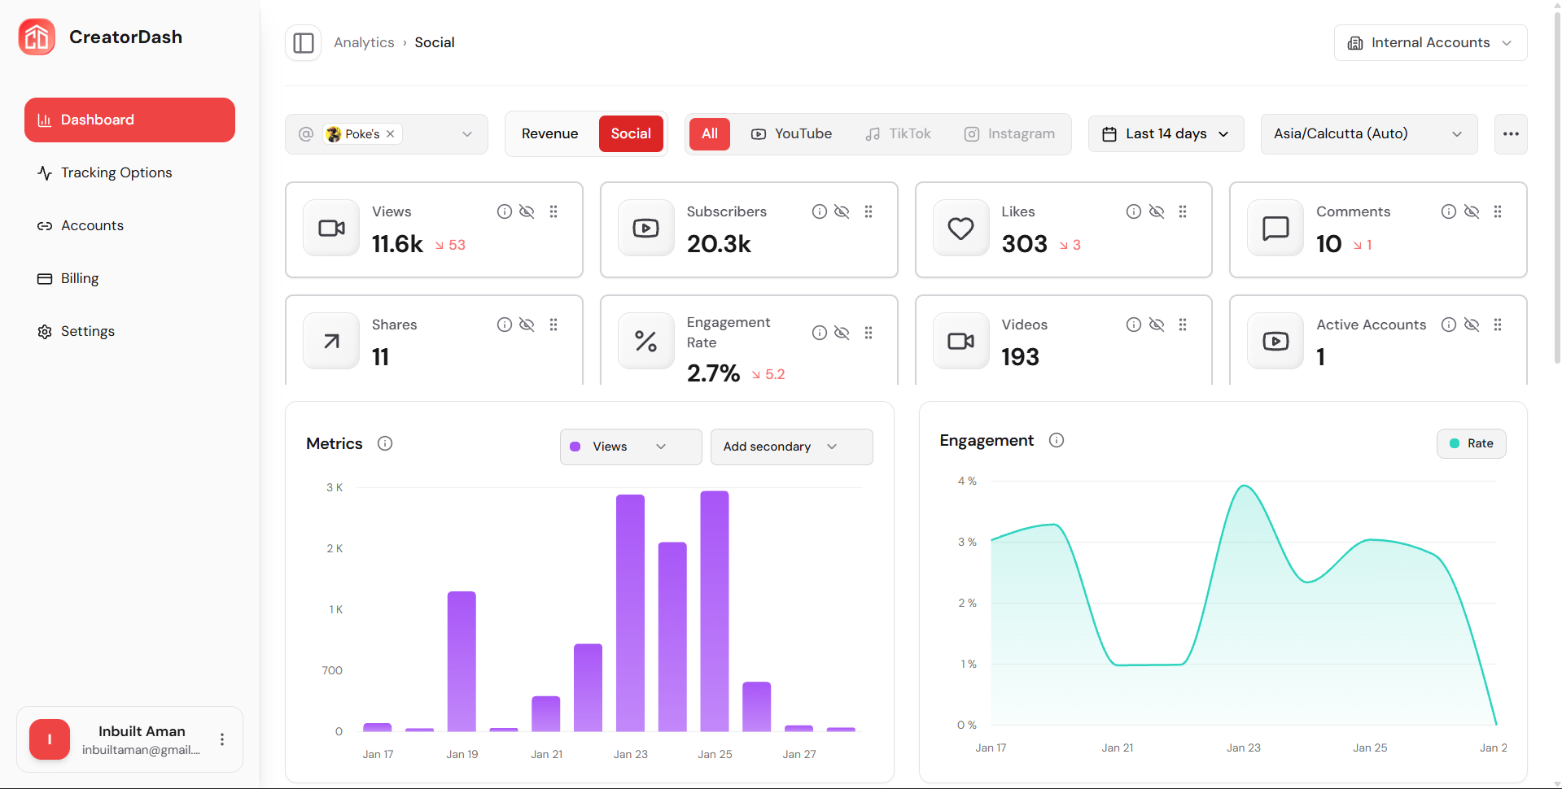Open the Add secondary metric dropdown
The image size is (1562, 789).
point(791,447)
